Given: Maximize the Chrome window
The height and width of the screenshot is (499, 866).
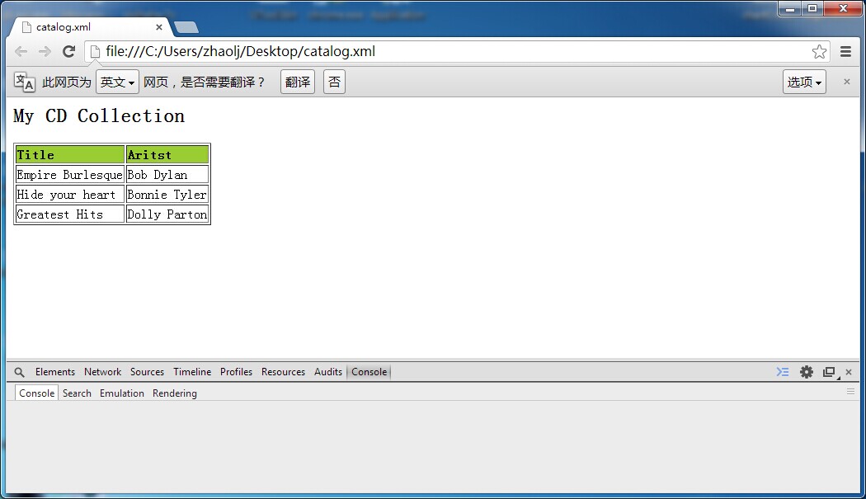Looking at the screenshot, I should tap(812, 8).
